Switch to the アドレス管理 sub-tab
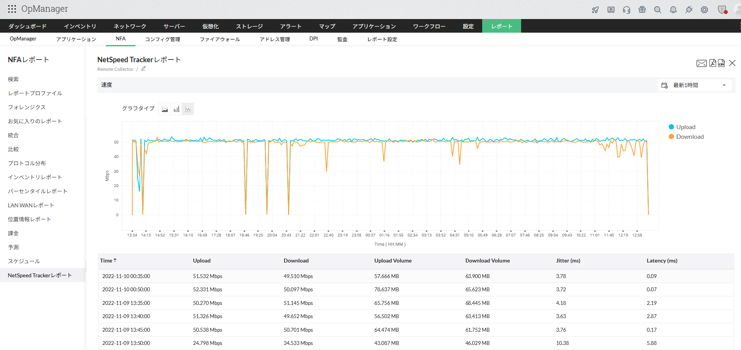The width and height of the screenshot is (741, 350). 275,39
